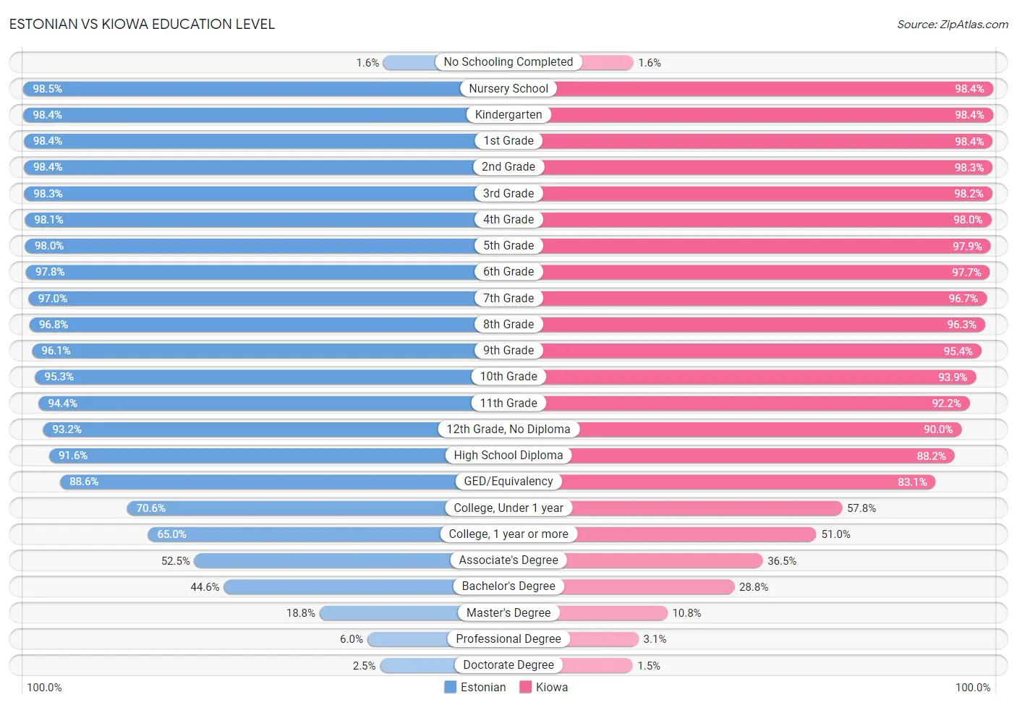The image size is (1017, 705).
Task: Open the Source: ZipAtlas.com link
Action: [x=953, y=24]
